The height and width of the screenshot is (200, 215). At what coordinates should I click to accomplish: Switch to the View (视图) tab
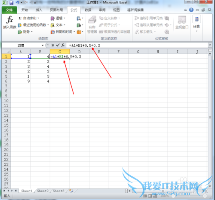(x=116, y=10)
